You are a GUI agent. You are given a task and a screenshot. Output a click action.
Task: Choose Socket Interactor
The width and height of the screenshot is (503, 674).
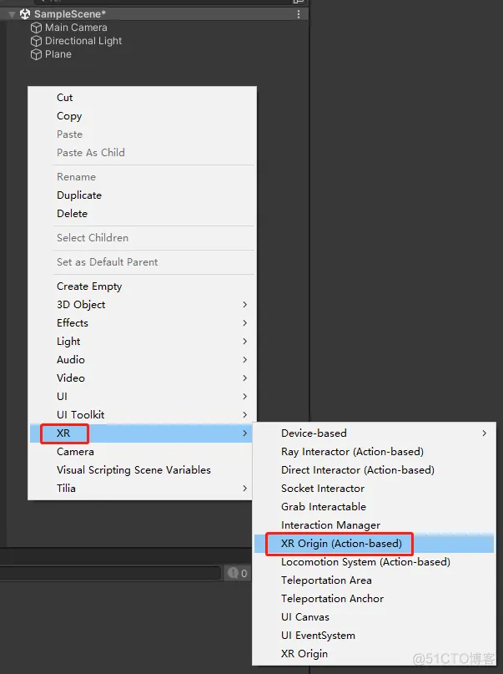point(375,489)
